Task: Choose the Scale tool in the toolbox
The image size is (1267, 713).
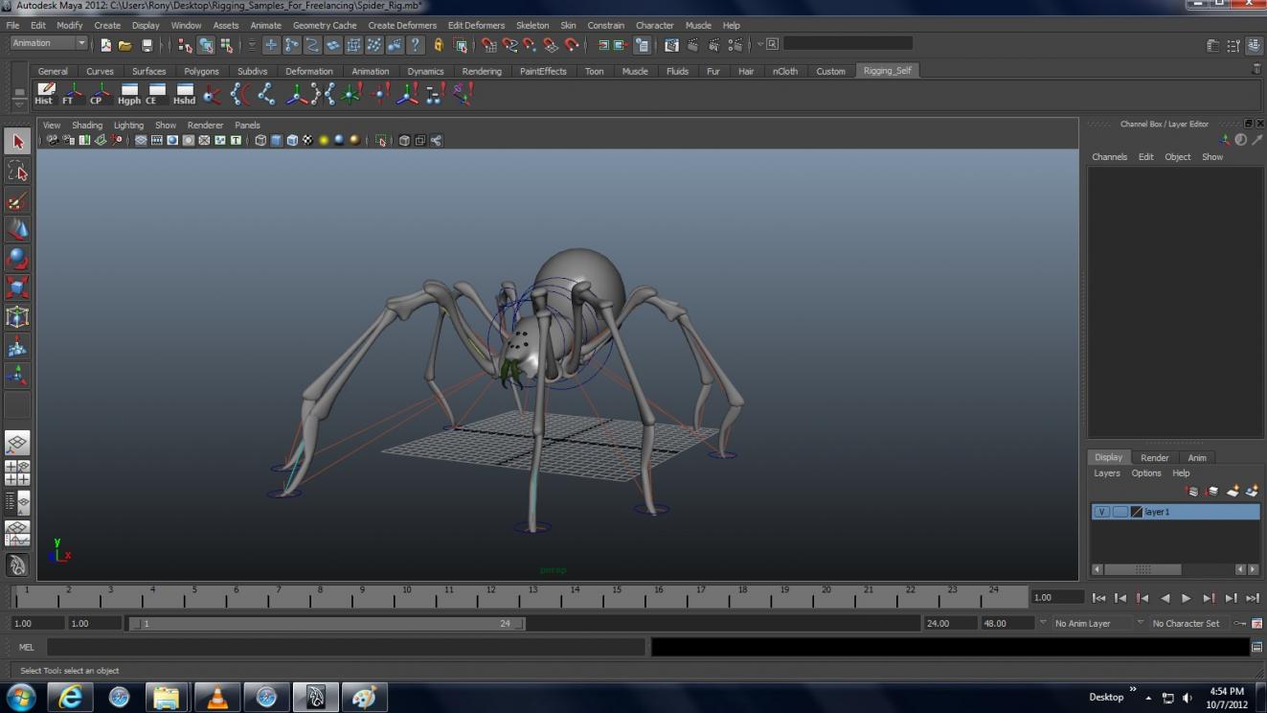Action: pos(17,287)
